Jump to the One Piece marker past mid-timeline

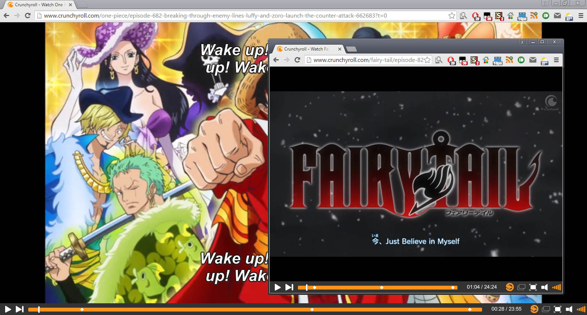312,310
